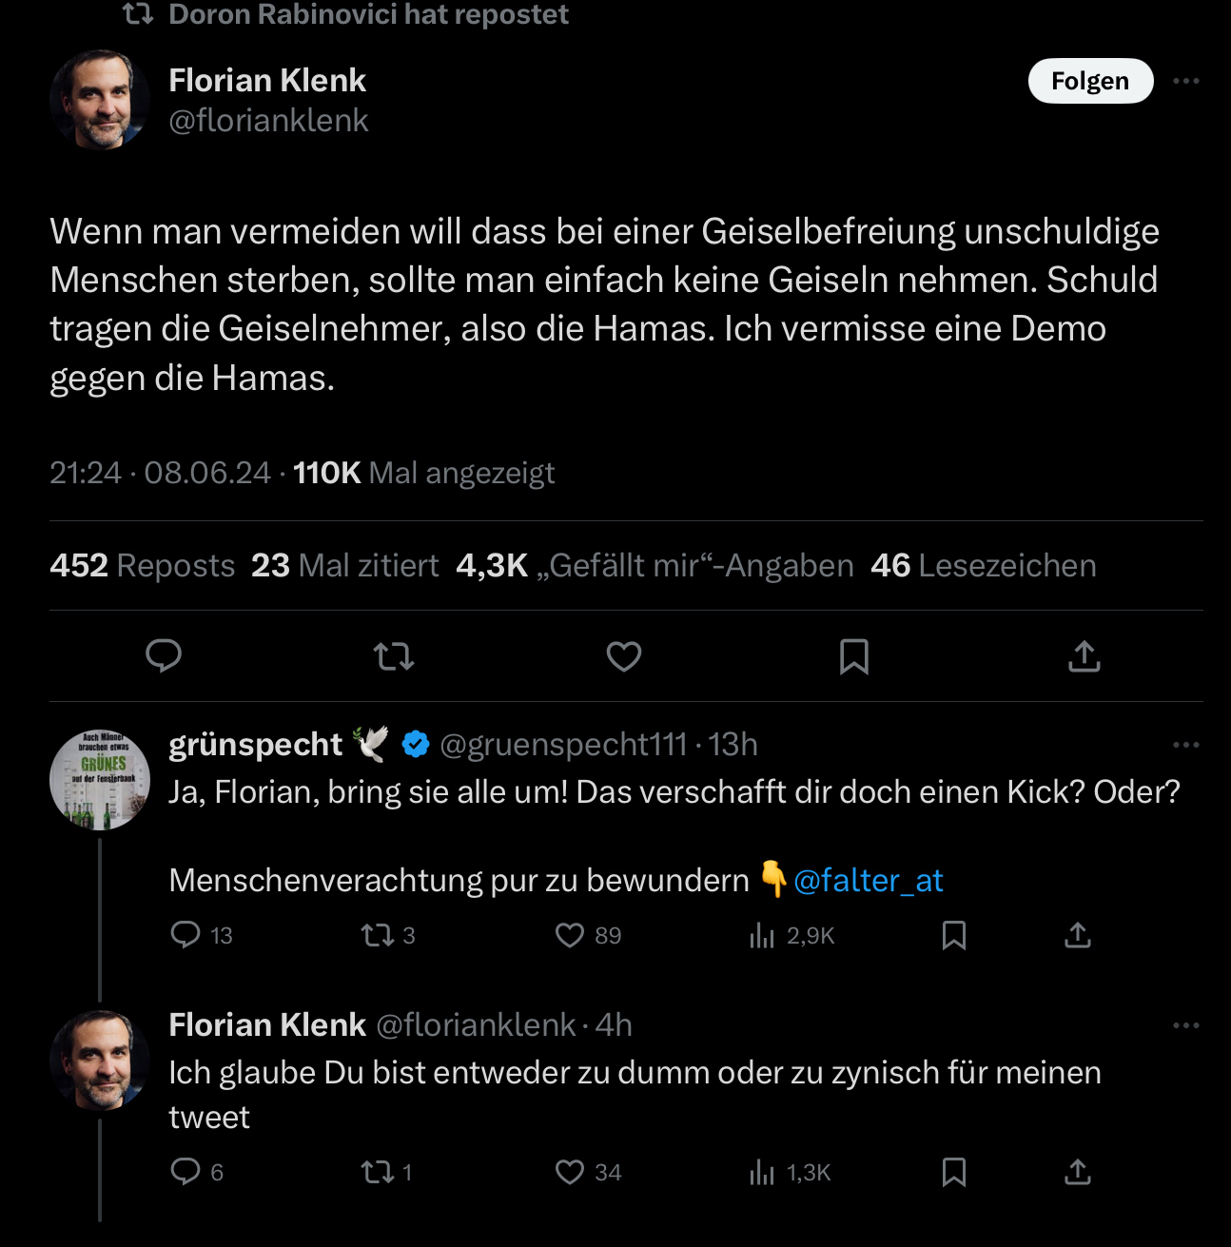Bookmark the main tweet

click(x=854, y=656)
